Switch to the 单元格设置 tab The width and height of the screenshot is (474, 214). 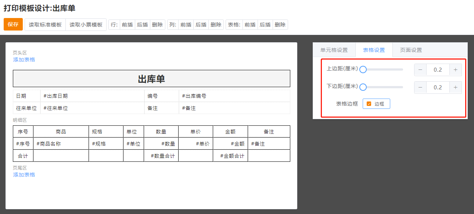click(x=334, y=50)
